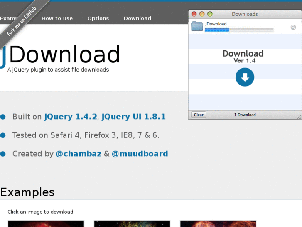The width and height of the screenshot is (302, 227).
Task: Click the magnifier reveal icon beside jDownload
Action: click(293, 27)
